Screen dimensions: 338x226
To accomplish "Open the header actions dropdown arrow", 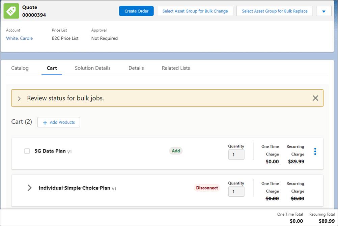I will (x=323, y=11).
